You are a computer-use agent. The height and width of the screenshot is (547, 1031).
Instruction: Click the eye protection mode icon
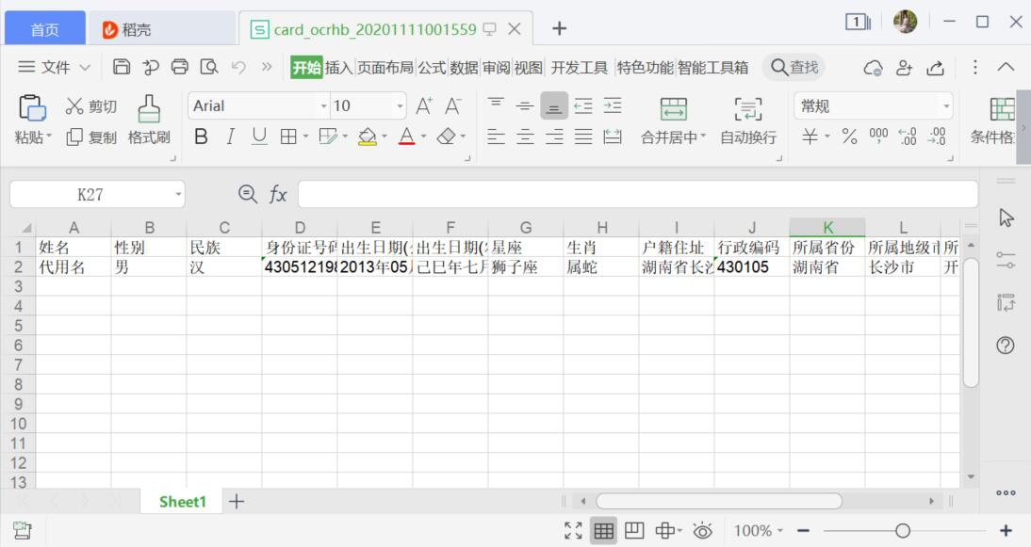pos(702,531)
